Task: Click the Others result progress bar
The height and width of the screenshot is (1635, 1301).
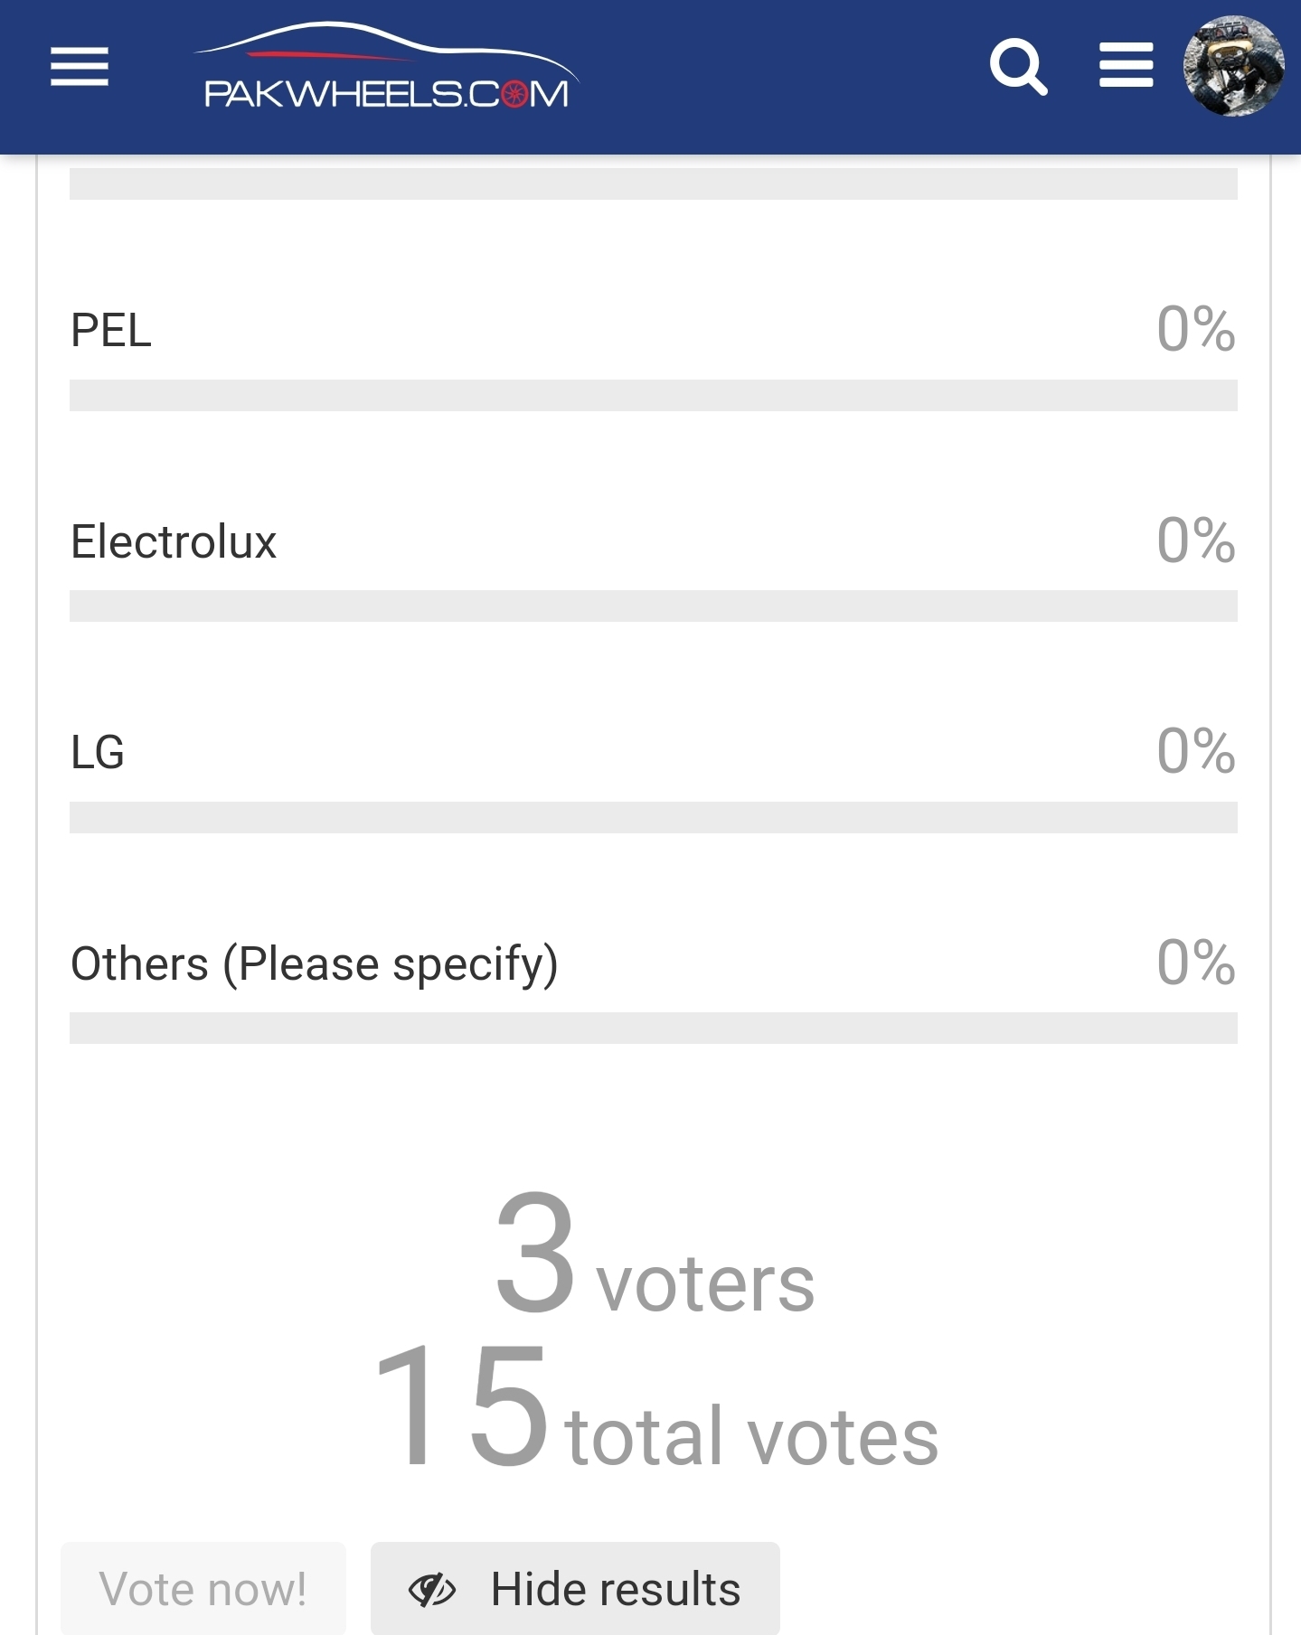Action: tap(654, 1029)
